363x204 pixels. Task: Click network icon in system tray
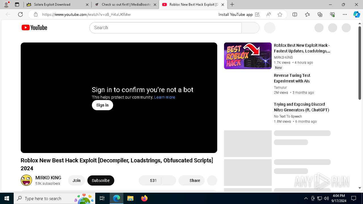coord(320,198)
